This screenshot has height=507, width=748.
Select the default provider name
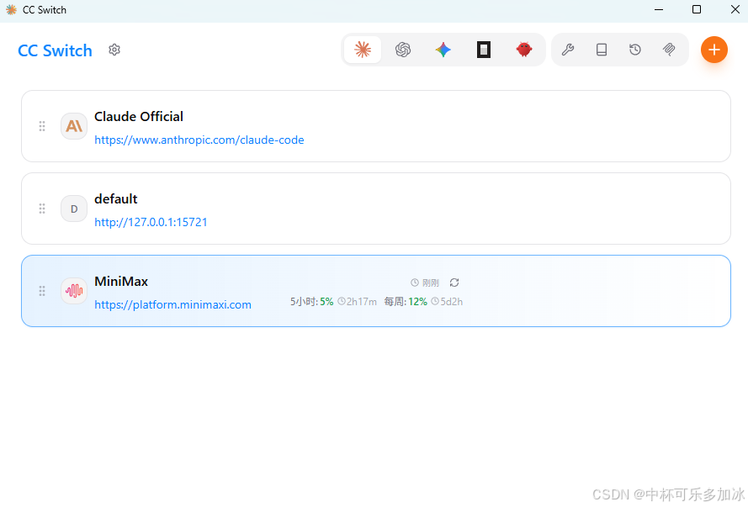tap(116, 199)
